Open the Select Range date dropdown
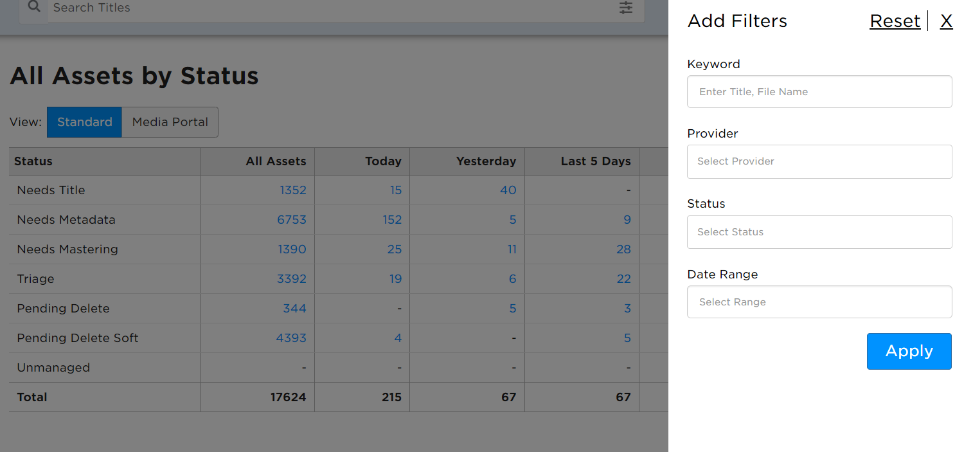Screen dimensions: 973x452 (x=819, y=302)
